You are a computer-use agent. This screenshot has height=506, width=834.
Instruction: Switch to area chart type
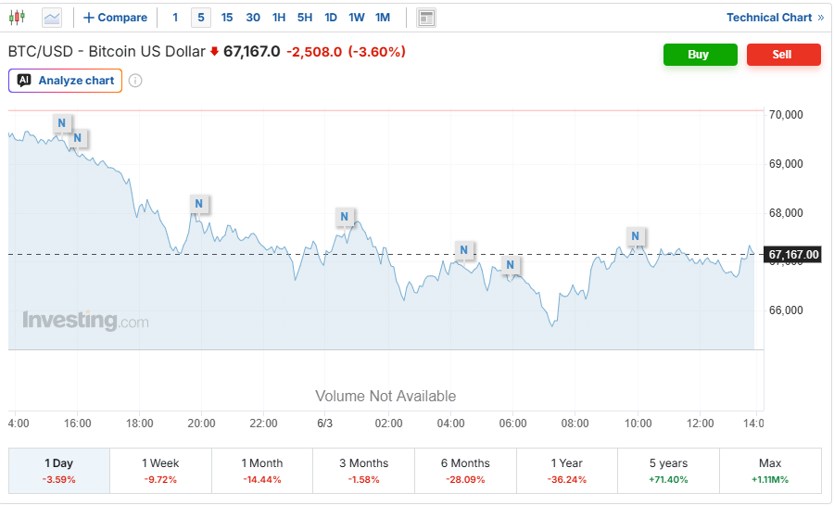[52, 18]
